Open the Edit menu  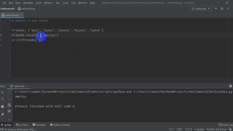11,3
